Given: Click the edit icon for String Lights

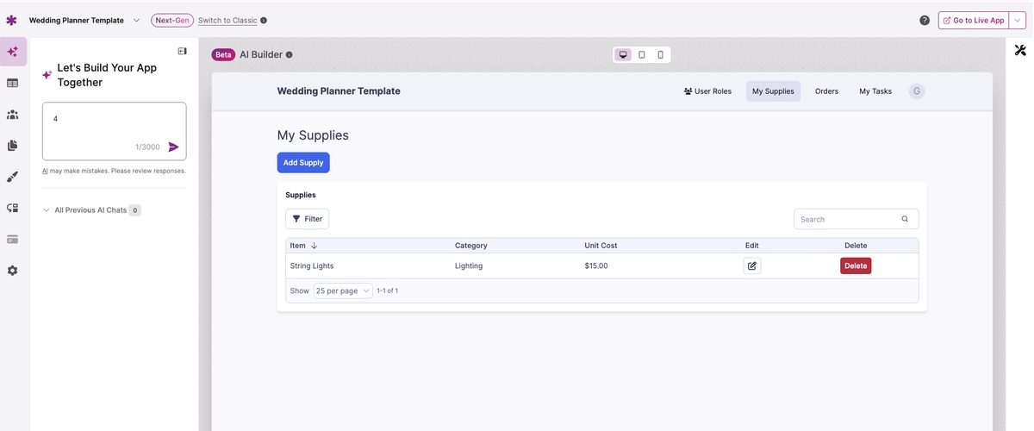Looking at the screenshot, I should (x=751, y=266).
